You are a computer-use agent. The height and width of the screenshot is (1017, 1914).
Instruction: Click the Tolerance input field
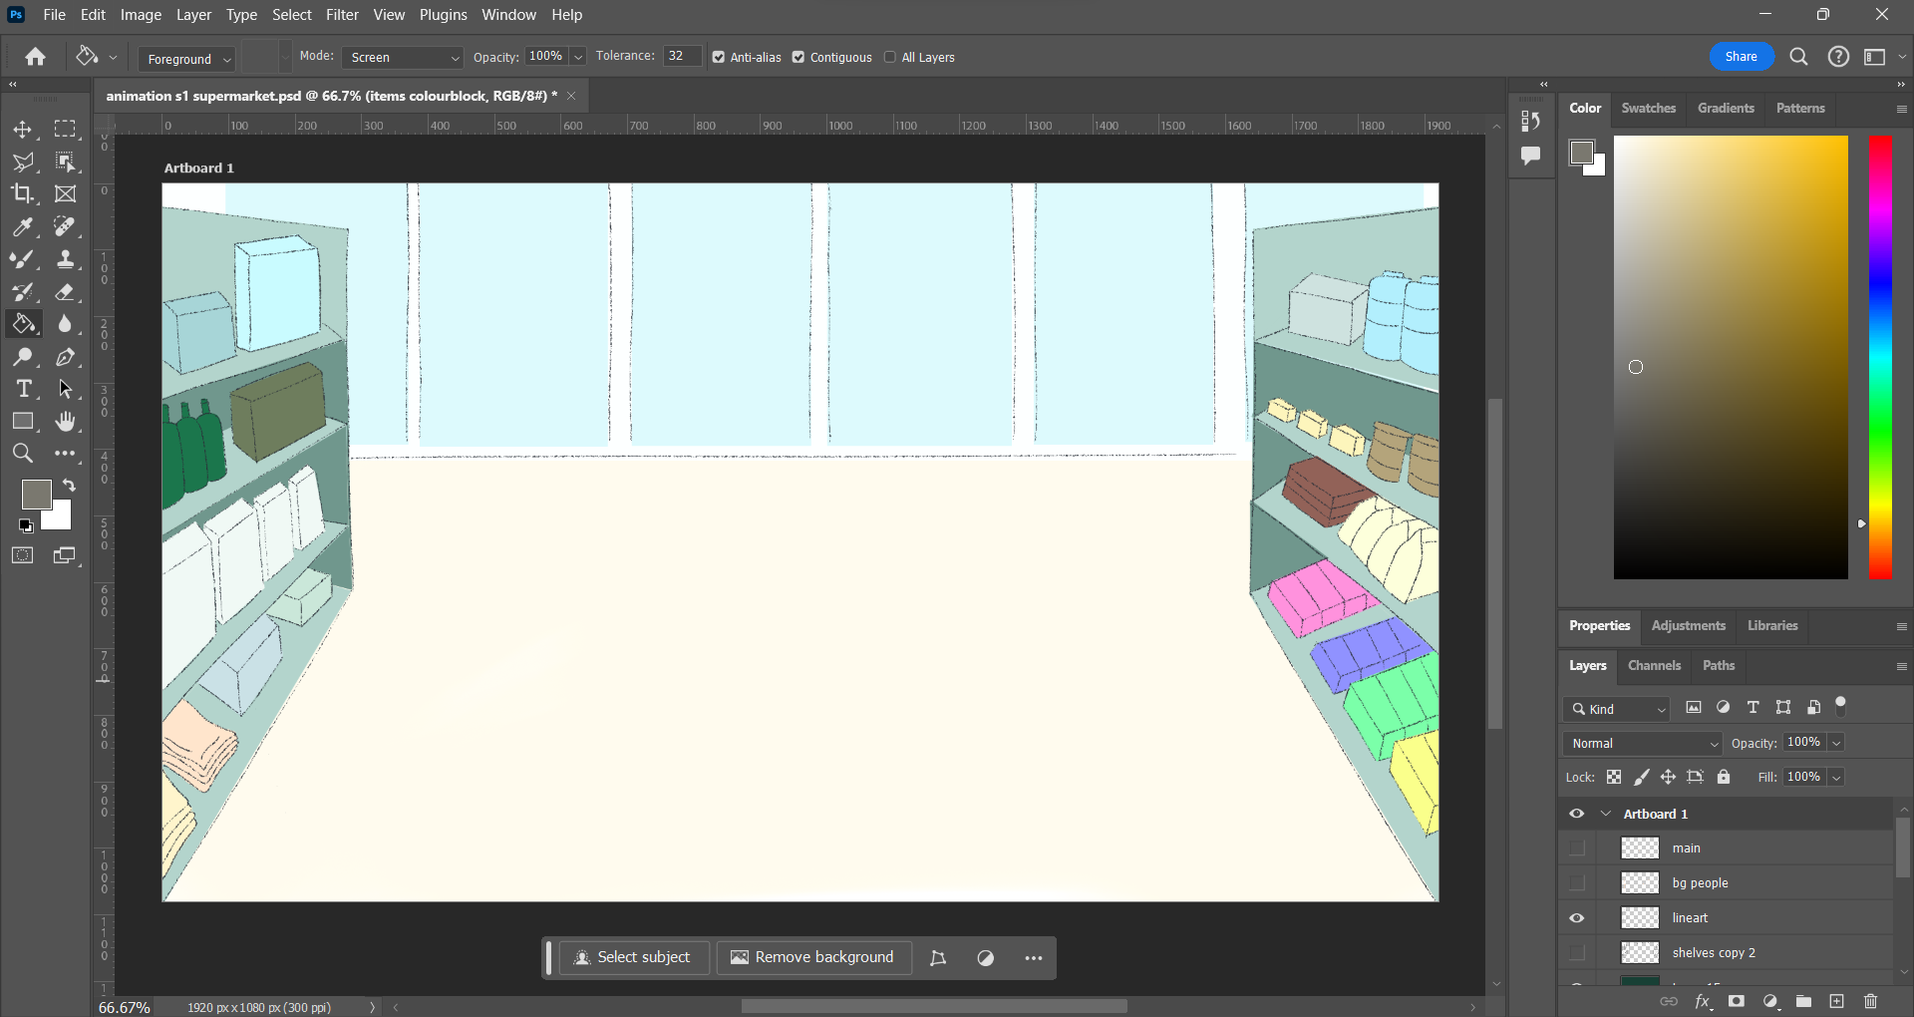tap(682, 57)
